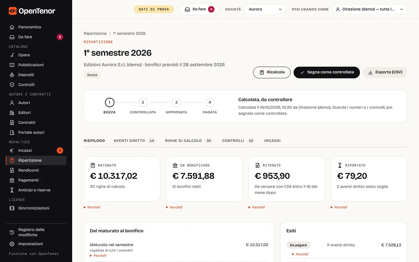Click the € 7.528,13 value in Esiti

pyautogui.click(x=391, y=245)
